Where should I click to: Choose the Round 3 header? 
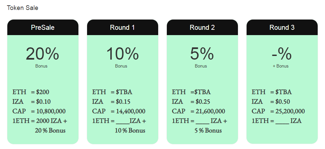pos(282,27)
